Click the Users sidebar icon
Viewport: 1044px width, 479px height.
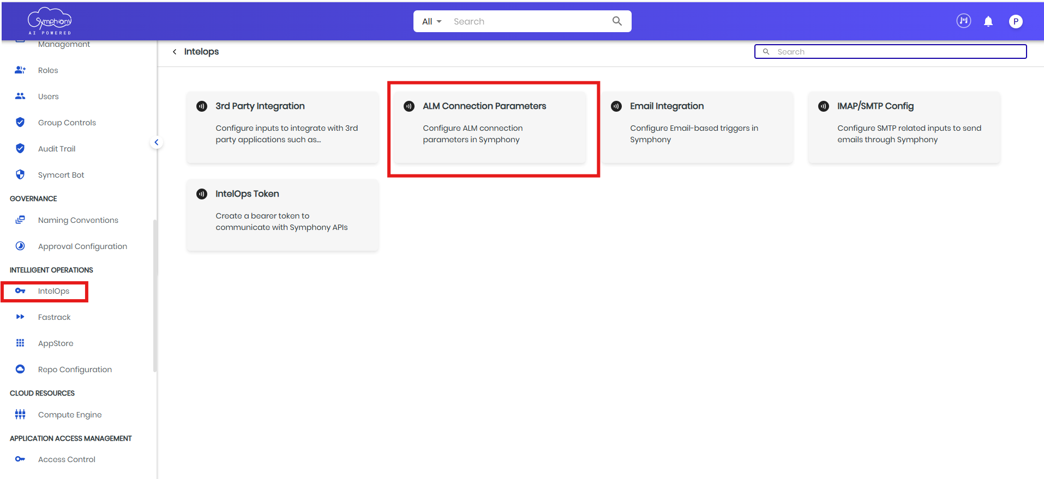pyautogui.click(x=20, y=96)
